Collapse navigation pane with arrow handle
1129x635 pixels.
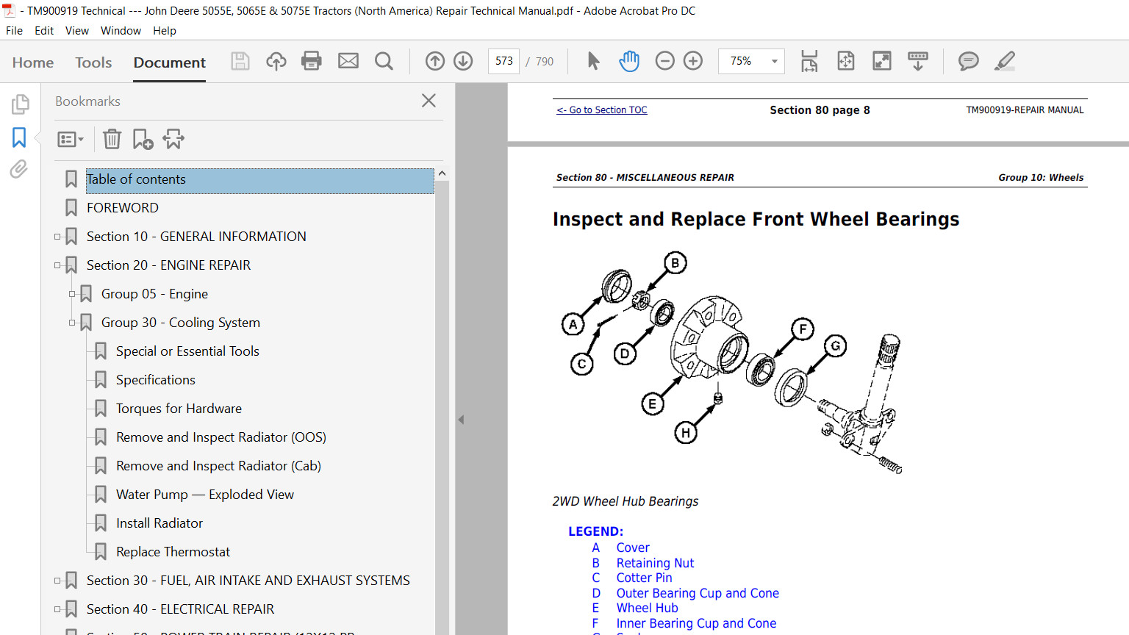[461, 420]
